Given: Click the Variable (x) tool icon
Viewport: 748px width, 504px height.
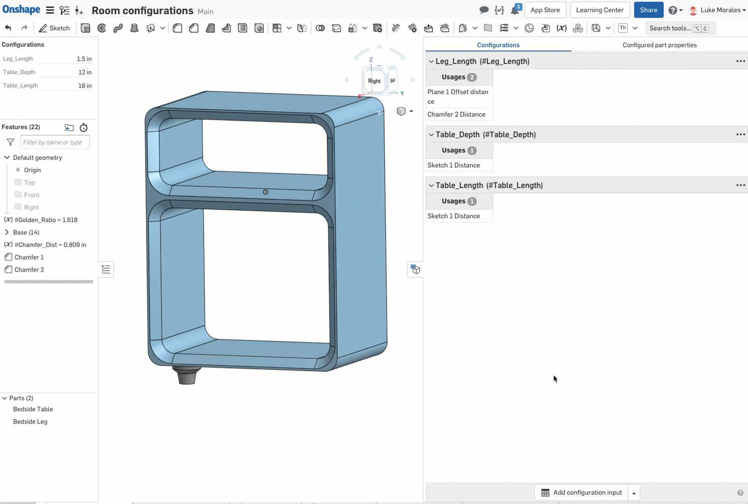Looking at the screenshot, I should pyautogui.click(x=561, y=28).
